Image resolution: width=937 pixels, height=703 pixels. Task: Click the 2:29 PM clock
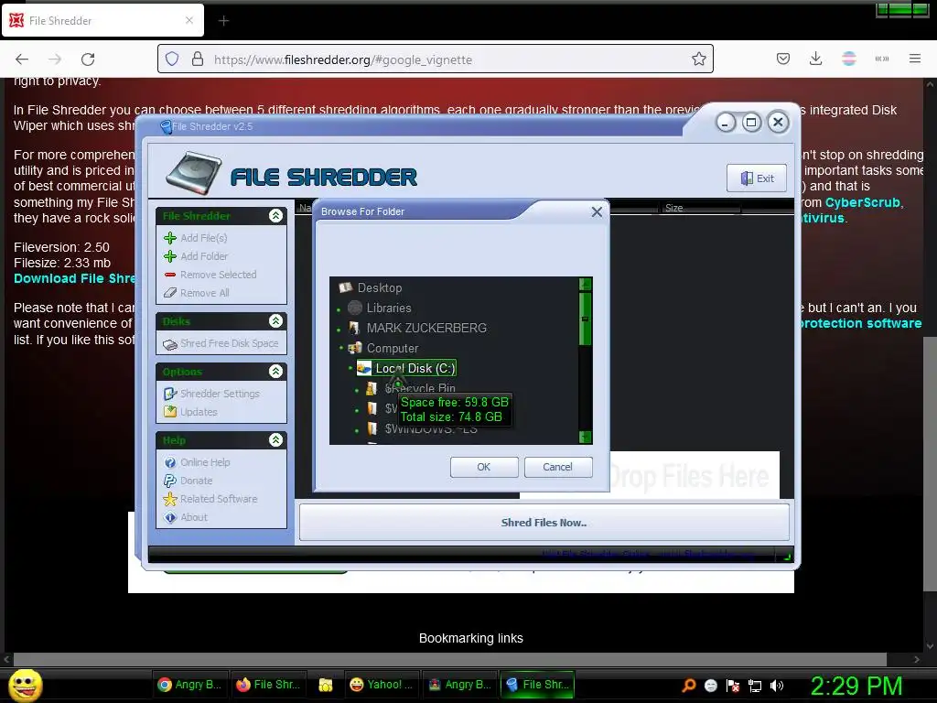click(x=856, y=686)
